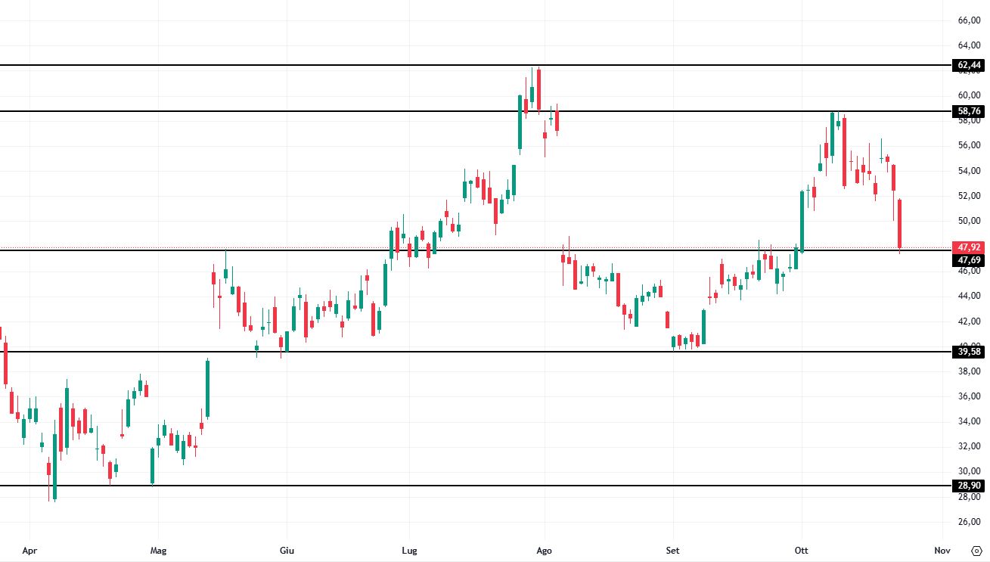Viewport: 990px width, 562px height.
Task: Click the Ott month marker
Action: click(799, 551)
